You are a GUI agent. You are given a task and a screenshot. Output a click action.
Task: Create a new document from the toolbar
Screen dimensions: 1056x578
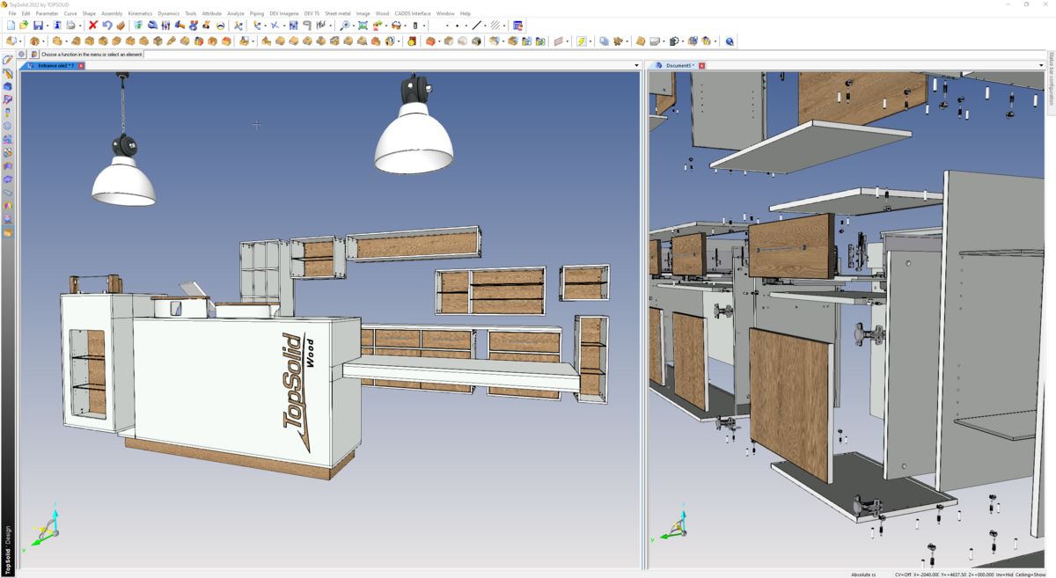pos(11,26)
